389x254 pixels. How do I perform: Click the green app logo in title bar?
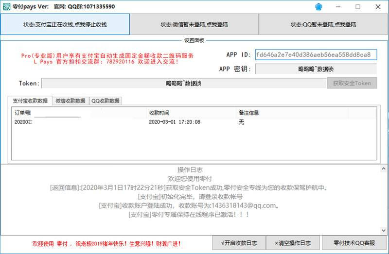[x=6, y=7]
